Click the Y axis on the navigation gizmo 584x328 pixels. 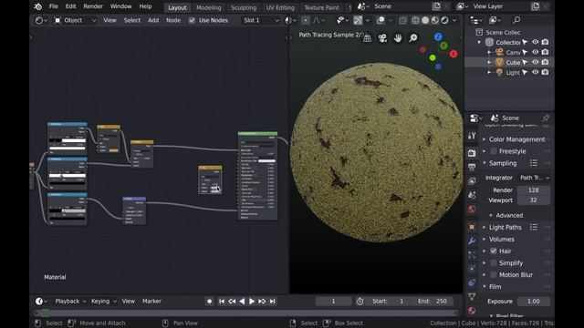[x=443, y=46]
